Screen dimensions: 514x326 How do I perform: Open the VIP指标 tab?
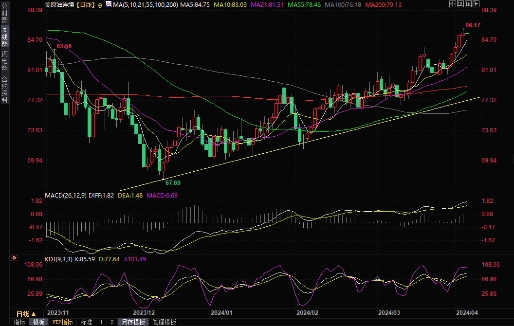click(62, 322)
